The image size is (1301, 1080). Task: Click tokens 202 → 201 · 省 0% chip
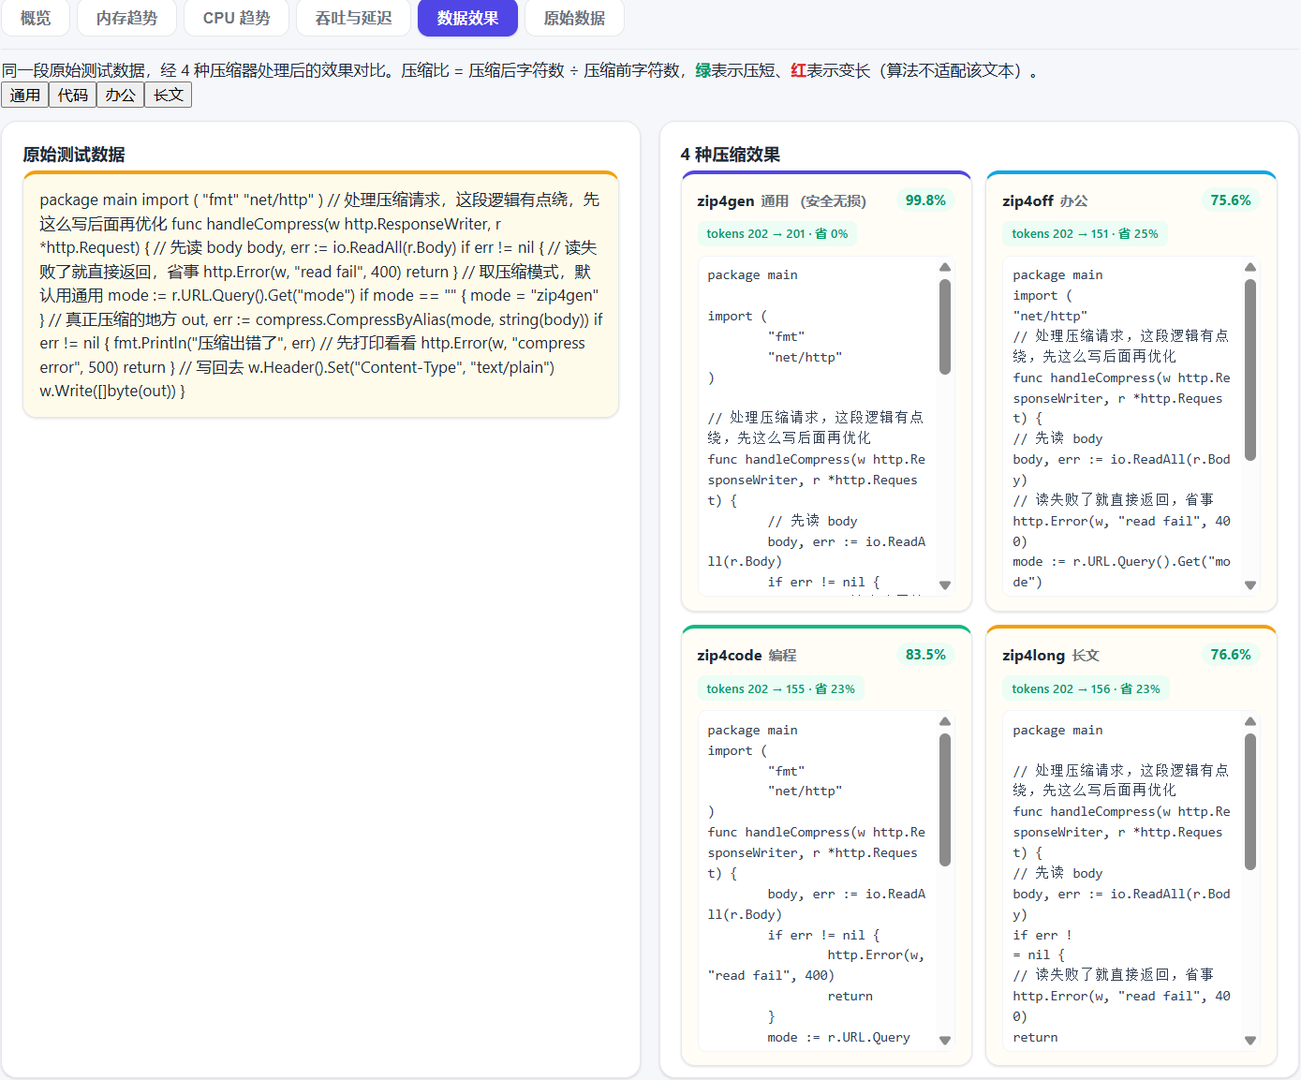click(x=777, y=234)
